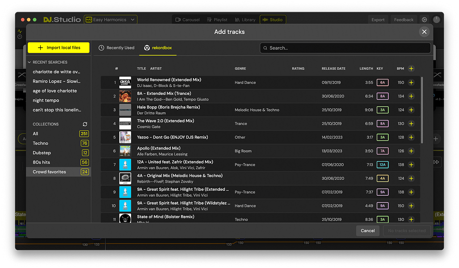
Task: Sort by the RELEASE DATE column header
Action: point(333,68)
